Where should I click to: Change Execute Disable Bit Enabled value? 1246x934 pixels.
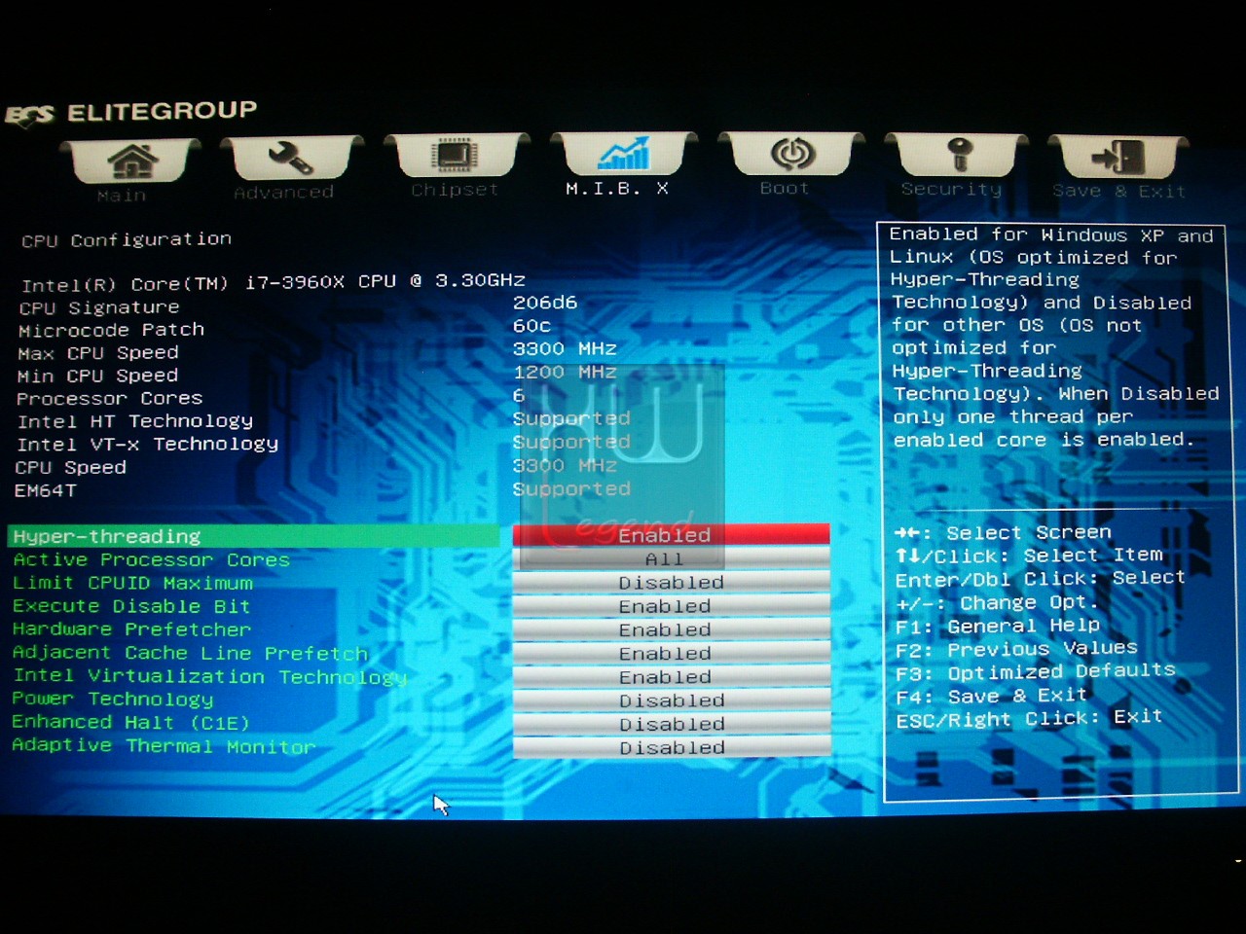coord(671,605)
